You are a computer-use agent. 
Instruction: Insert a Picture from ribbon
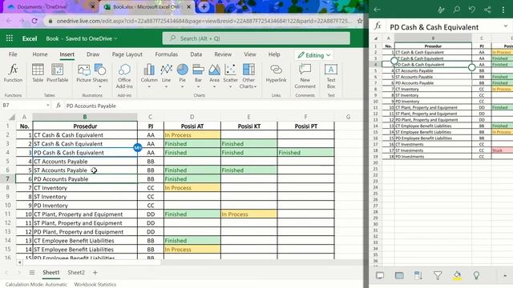(83, 74)
